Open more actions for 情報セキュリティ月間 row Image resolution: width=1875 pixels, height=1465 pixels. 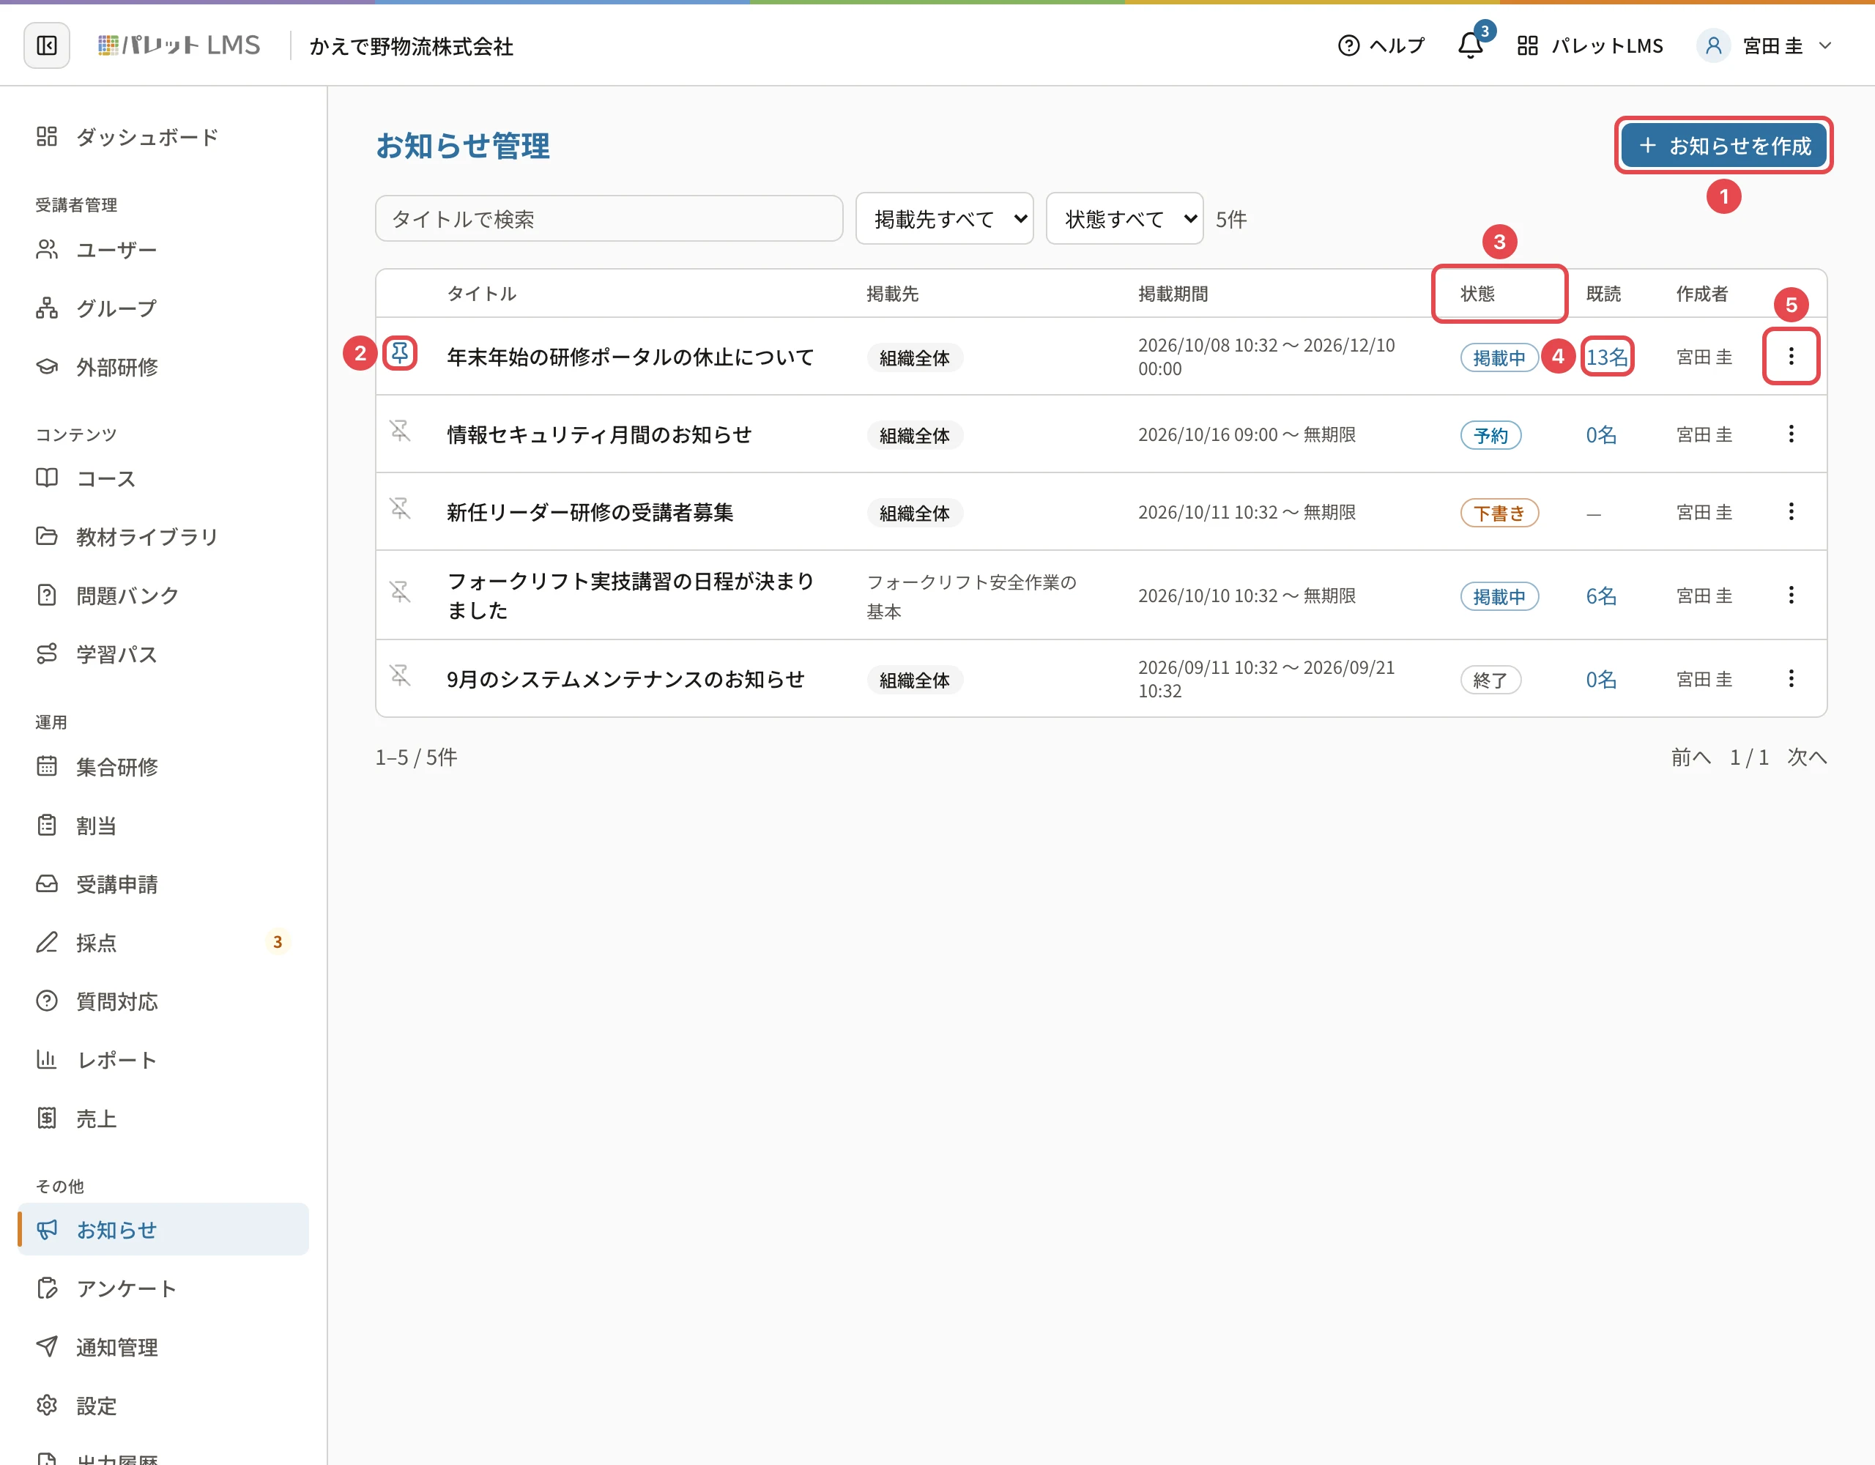tap(1791, 434)
